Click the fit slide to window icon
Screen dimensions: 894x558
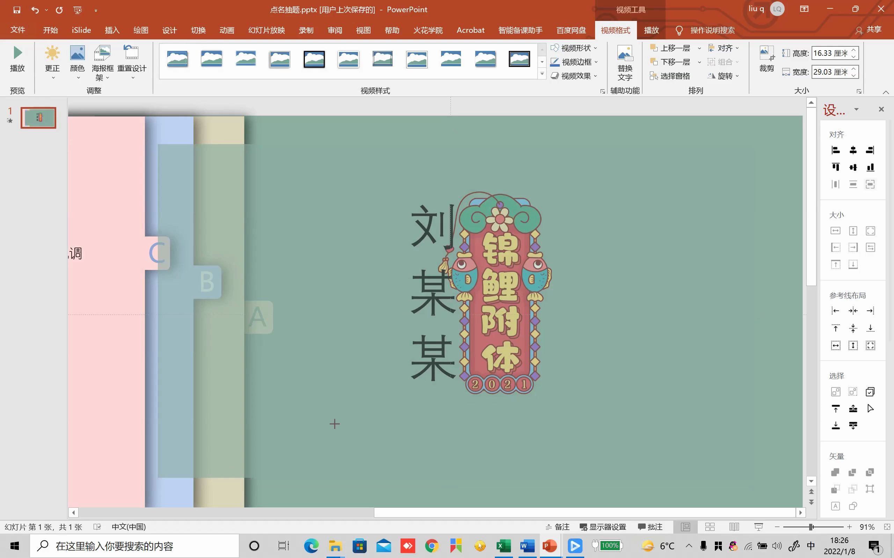887,527
